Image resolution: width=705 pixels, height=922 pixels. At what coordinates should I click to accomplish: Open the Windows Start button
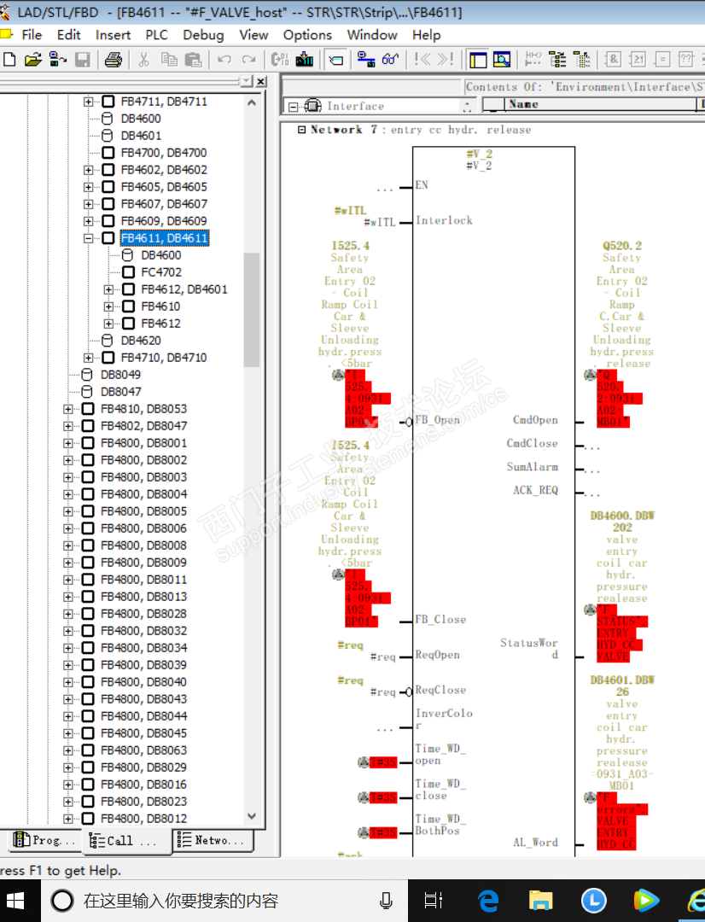(x=15, y=901)
